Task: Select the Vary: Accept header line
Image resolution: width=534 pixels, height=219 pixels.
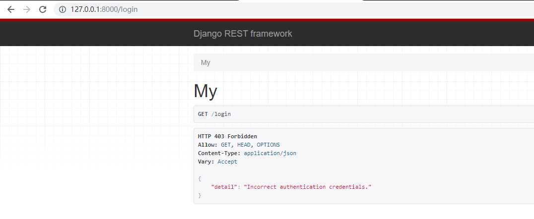Action: pos(217,162)
